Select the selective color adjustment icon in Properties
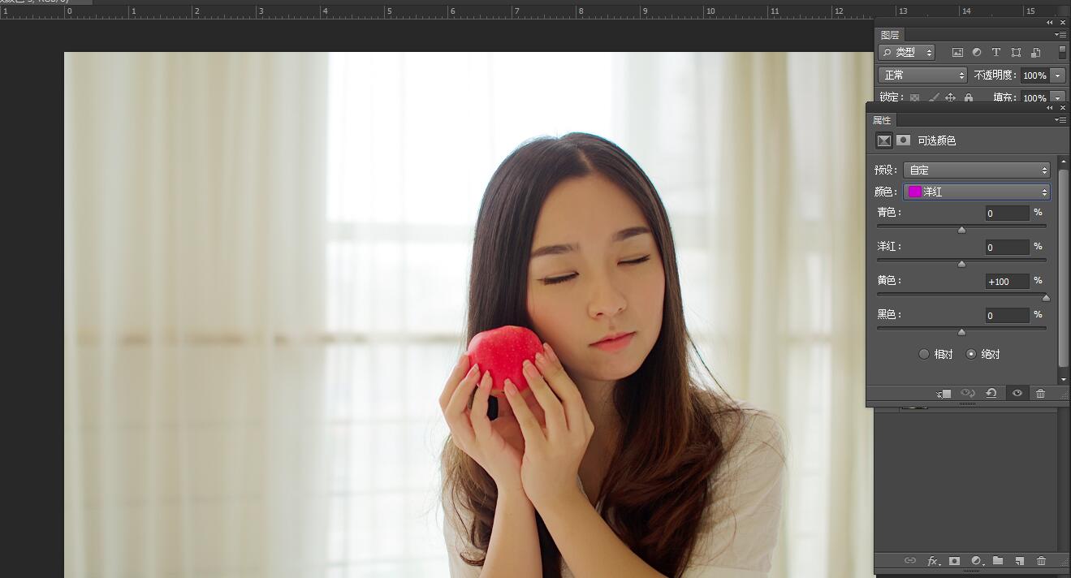Image resolution: width=1071 pixels, height=578 pixels. 883,140
